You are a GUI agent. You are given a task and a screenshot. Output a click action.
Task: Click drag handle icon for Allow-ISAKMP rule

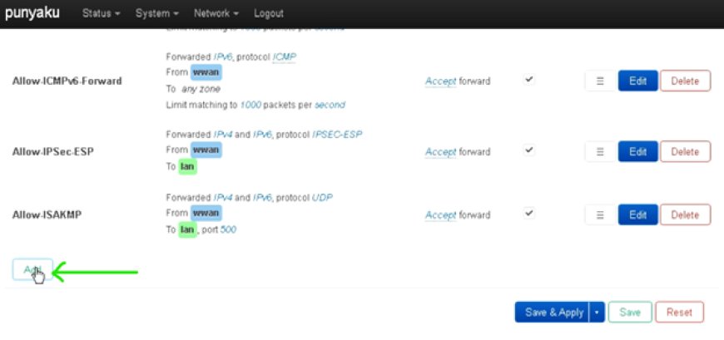point(600,215)
